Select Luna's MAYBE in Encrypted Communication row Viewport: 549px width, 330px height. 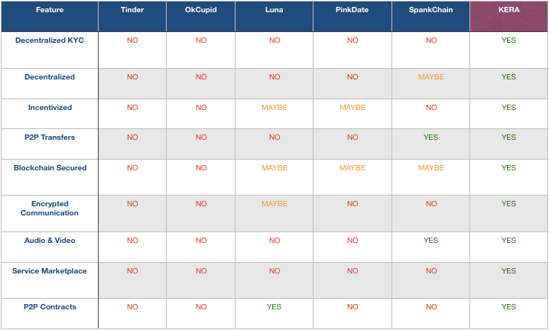[274, 204]
